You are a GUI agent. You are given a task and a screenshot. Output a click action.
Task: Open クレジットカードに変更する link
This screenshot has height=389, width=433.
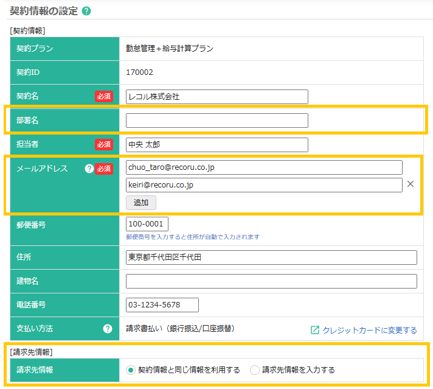370,330
